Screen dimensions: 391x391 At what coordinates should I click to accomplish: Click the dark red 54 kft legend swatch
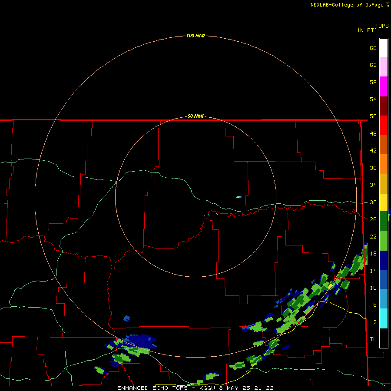click(x=384, y=106)
